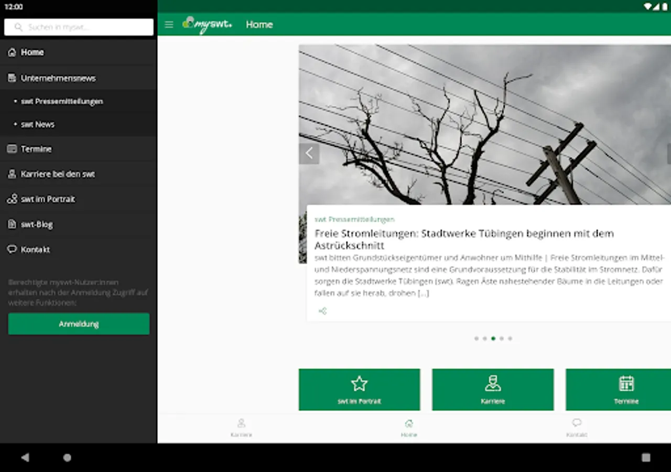Click the Unternehmensnews newspaper icon

[x=12, y=78]
